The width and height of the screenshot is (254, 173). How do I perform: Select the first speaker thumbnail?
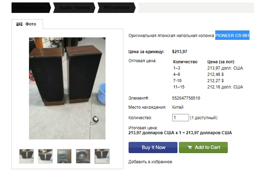tap(27, 156)
